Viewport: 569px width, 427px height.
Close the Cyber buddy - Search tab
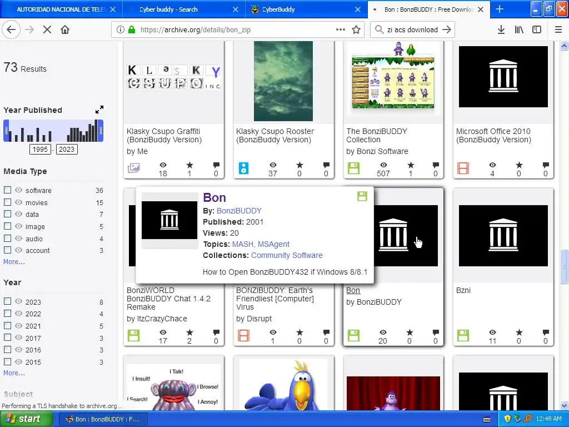click(236, 9)
